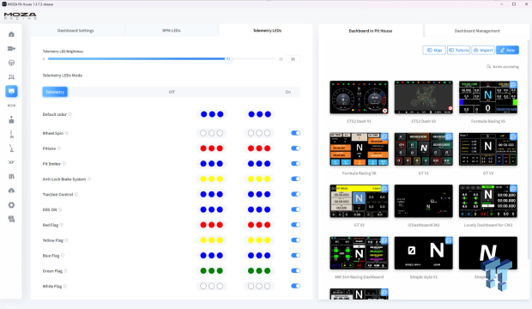Turn off the Blue Flag switch
The height and width of the screenshot is (309, 532).
[295, 255]
